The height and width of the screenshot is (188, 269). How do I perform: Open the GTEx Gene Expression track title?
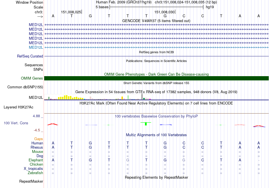[x=156, y=92]
